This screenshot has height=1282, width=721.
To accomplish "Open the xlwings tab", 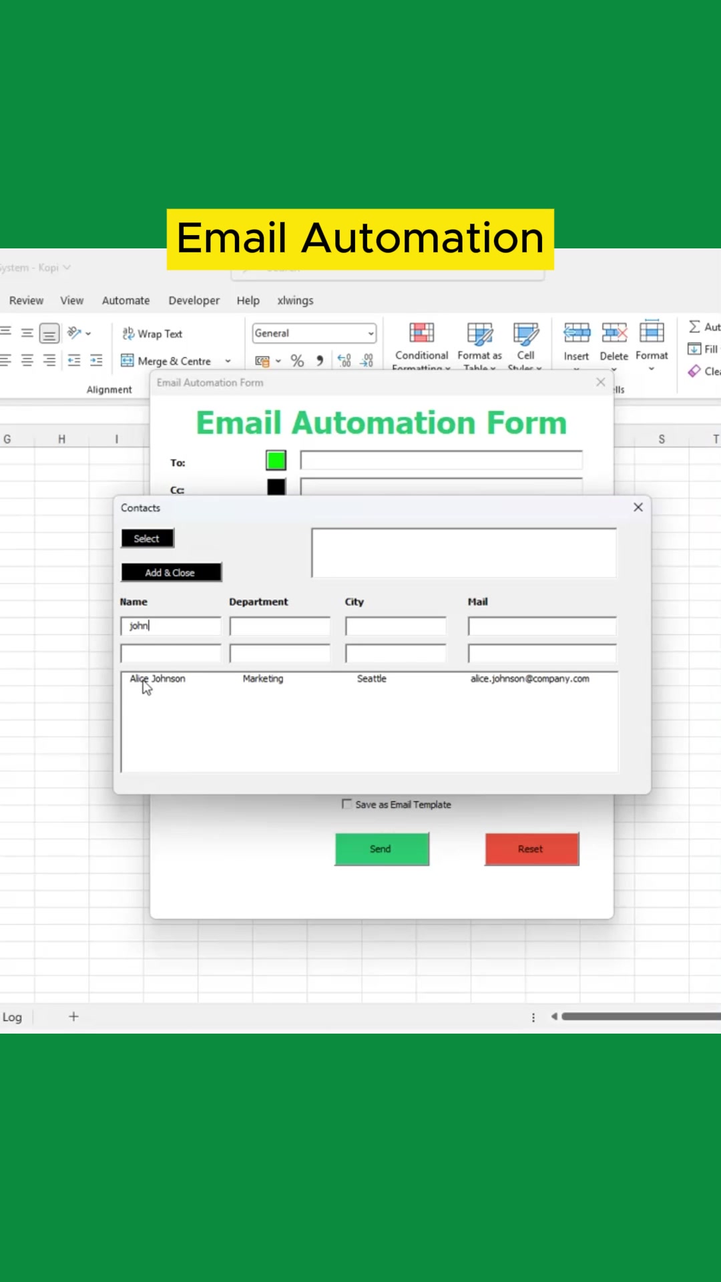I will coord(295,300).
